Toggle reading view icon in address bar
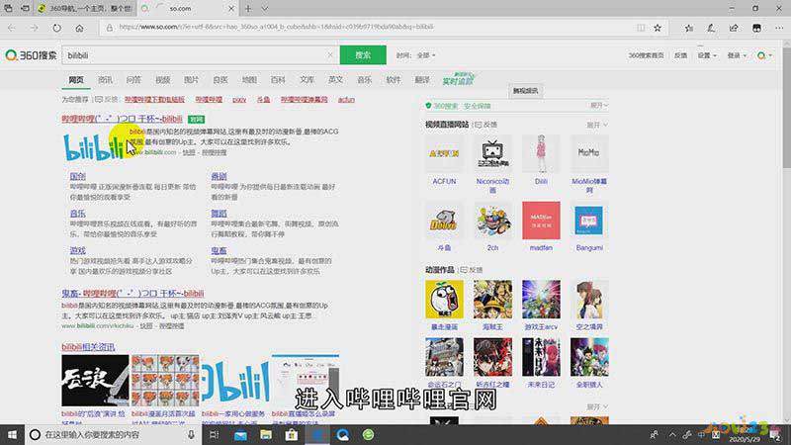This screenshot has width=791, height=445. 641,28
